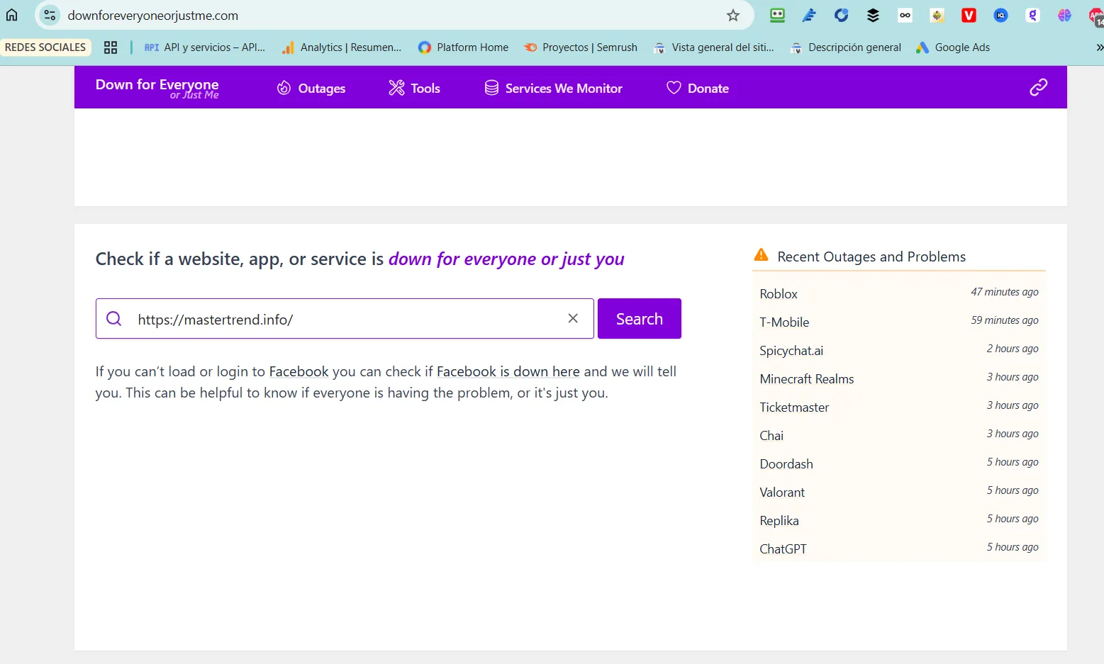Clear the search field with the X icon
The height and width of the screenshot is (664, 1104).
point(573,319)
